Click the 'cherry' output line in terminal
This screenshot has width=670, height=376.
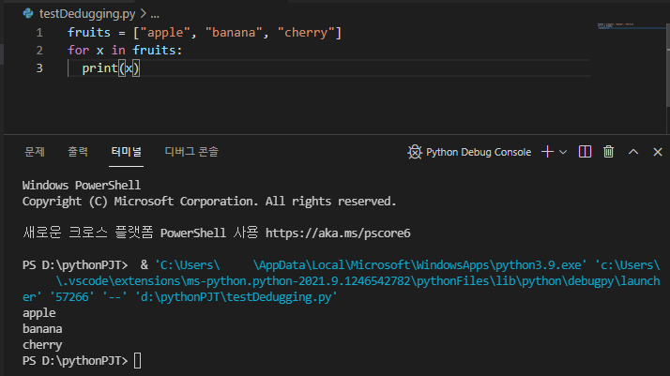tap(42, 345)
